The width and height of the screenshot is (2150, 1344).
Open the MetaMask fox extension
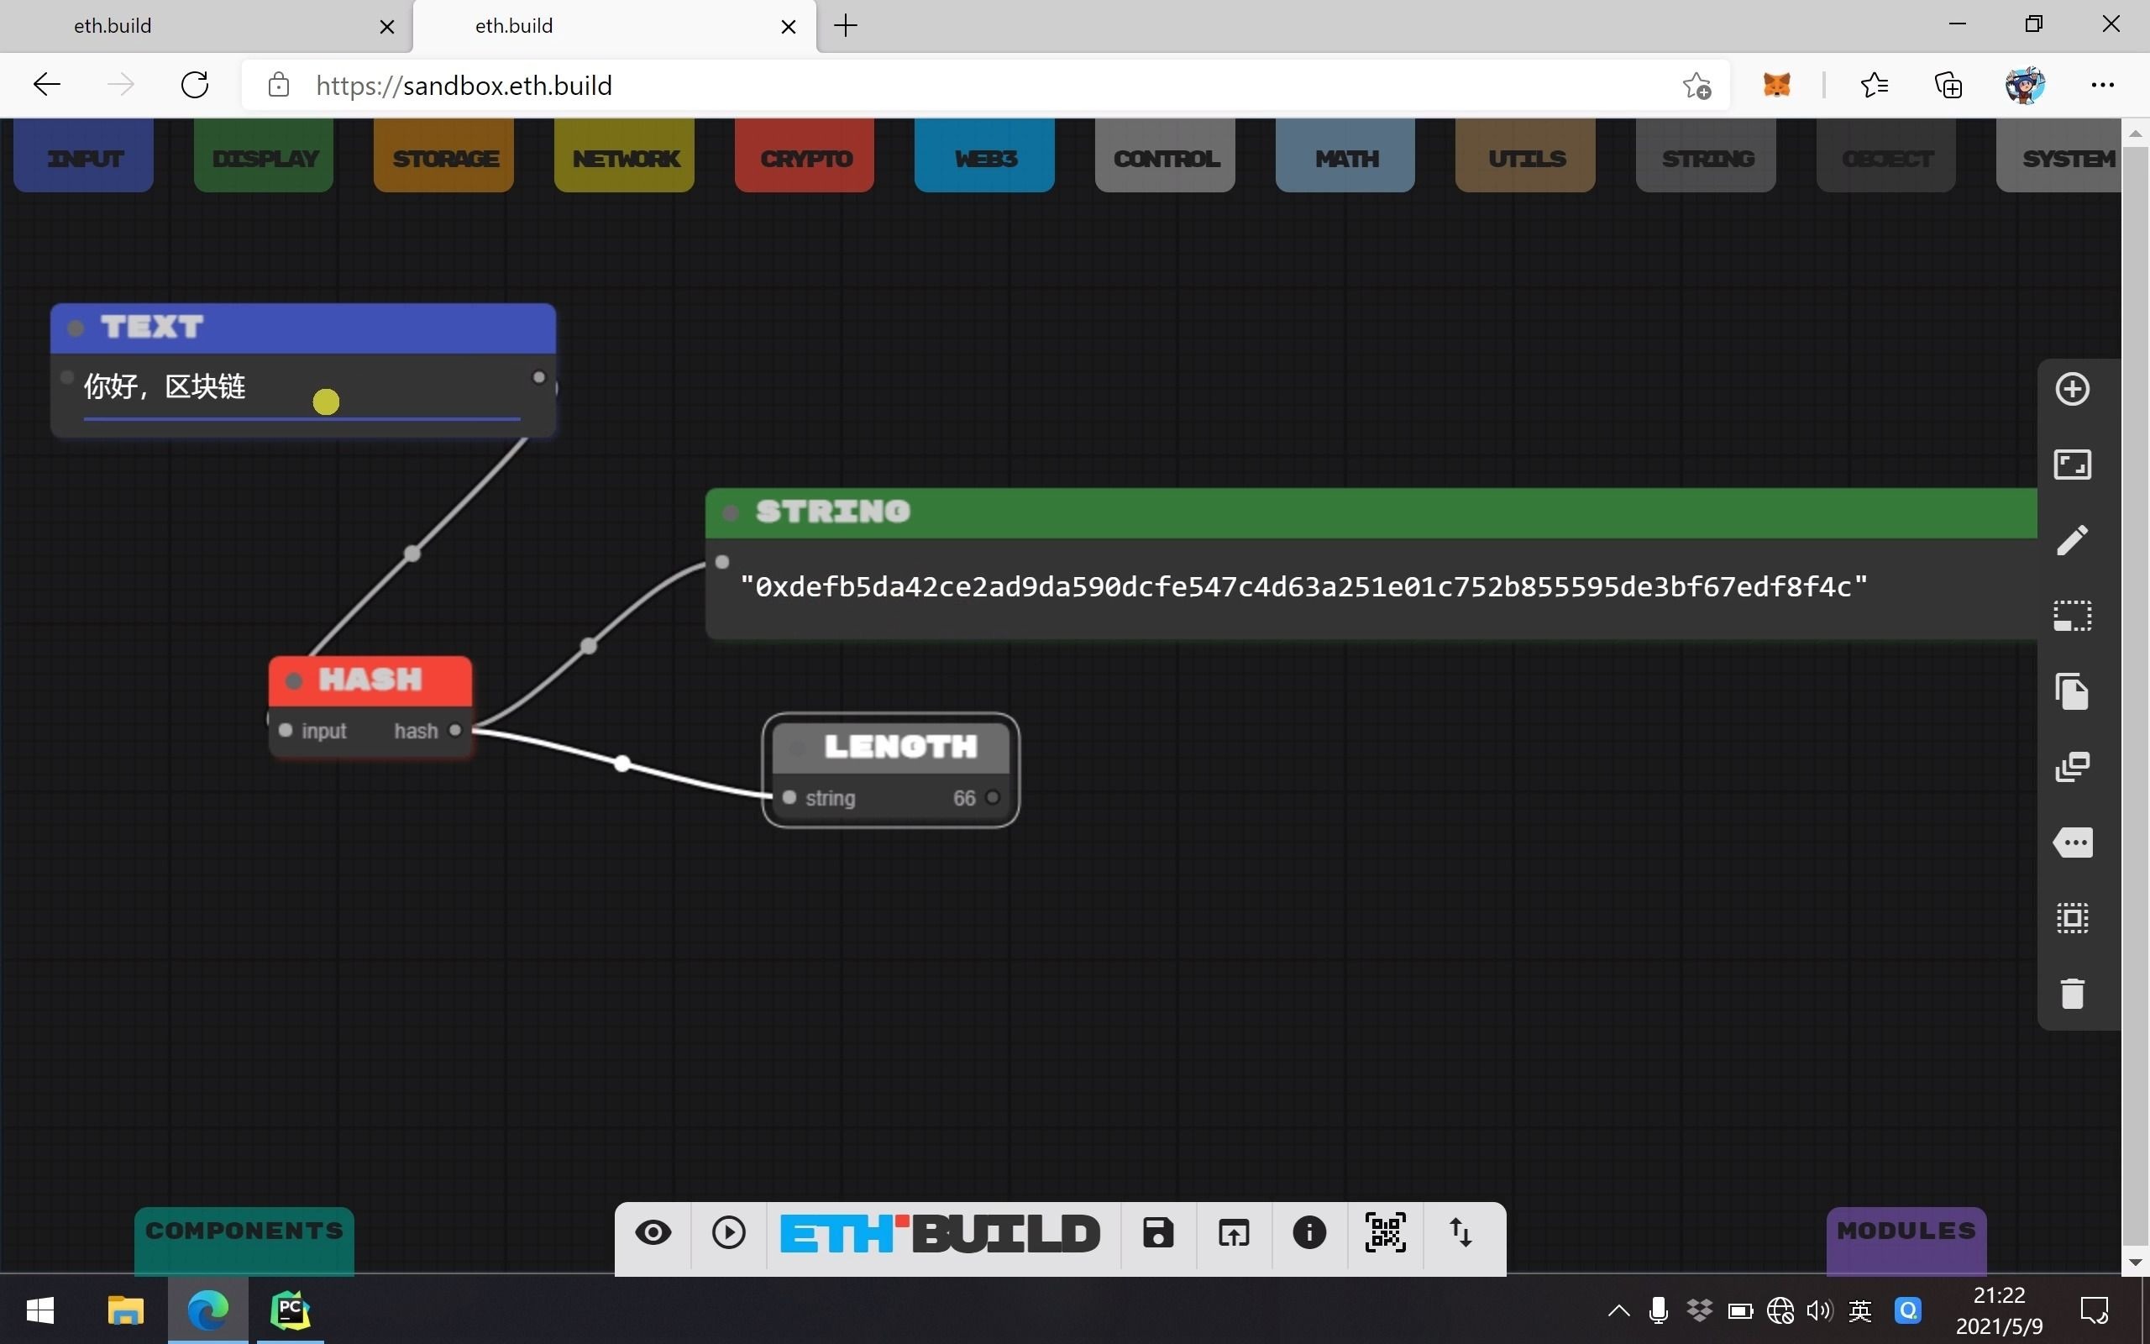pos(1776,86)
